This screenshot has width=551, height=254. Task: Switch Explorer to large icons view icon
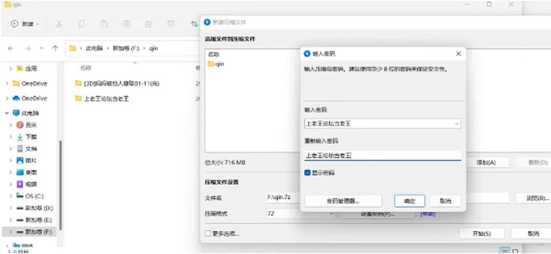tap(515, 251)
